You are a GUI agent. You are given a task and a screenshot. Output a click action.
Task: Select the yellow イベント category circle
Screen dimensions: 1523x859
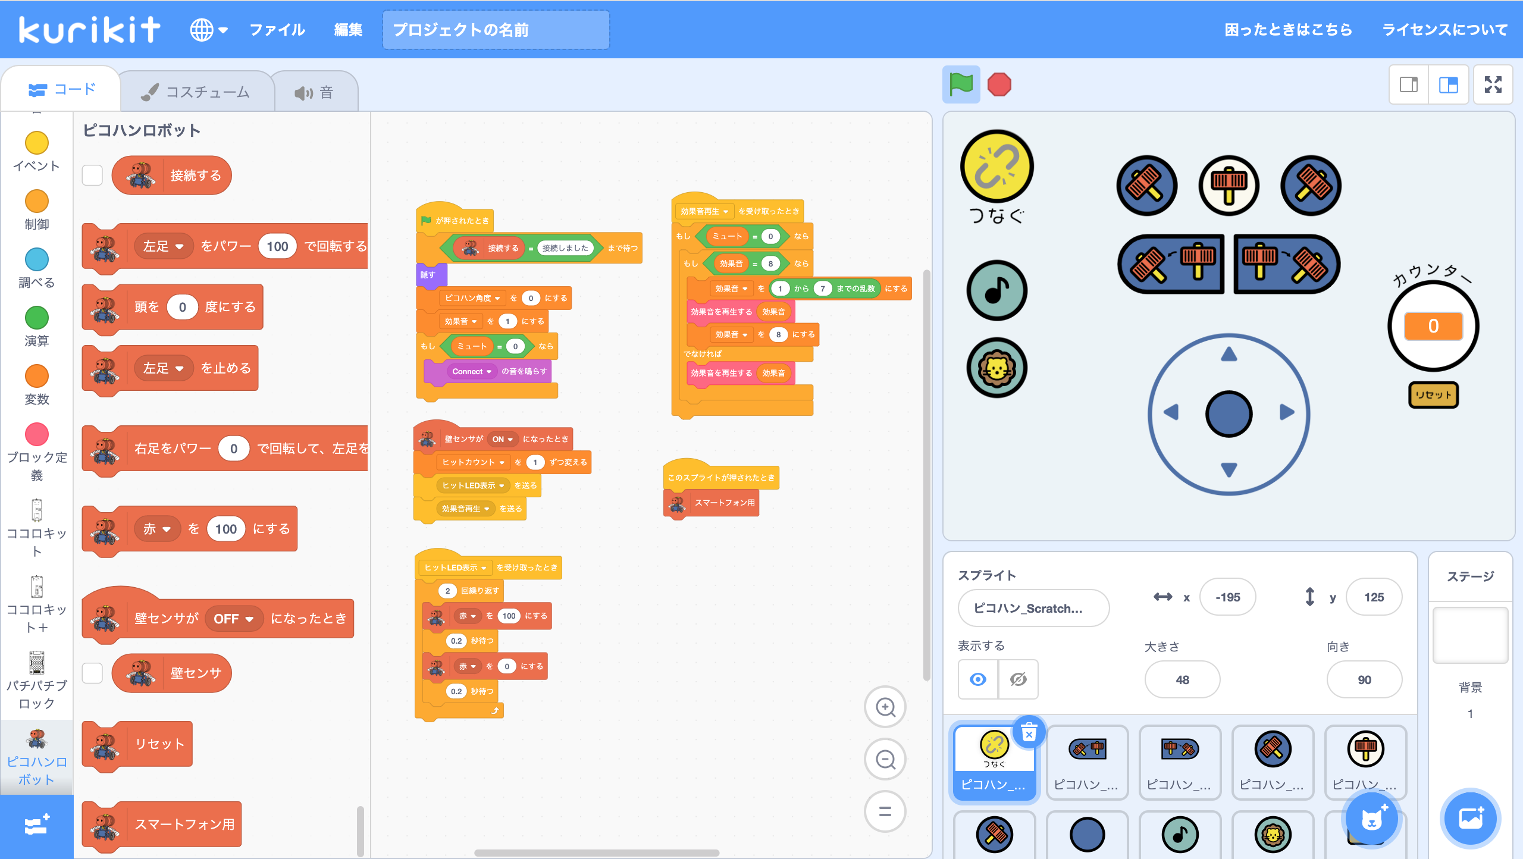tap(37, 143)
